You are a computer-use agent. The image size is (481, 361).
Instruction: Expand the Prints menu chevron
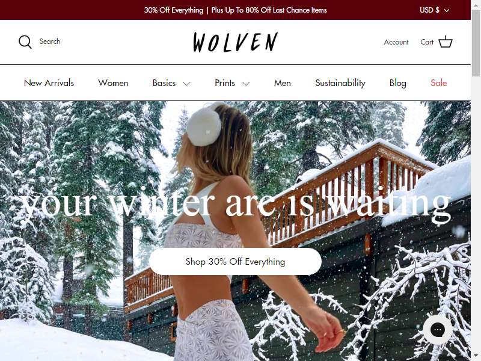click(246, 84)
